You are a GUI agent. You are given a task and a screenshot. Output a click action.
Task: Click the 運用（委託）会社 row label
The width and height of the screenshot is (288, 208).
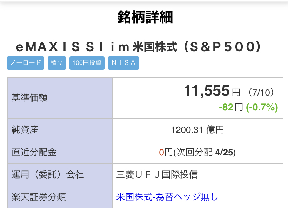pos(48,174)
